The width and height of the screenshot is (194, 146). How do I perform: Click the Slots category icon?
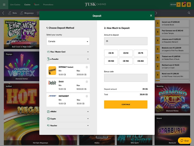tap(10, 13)
